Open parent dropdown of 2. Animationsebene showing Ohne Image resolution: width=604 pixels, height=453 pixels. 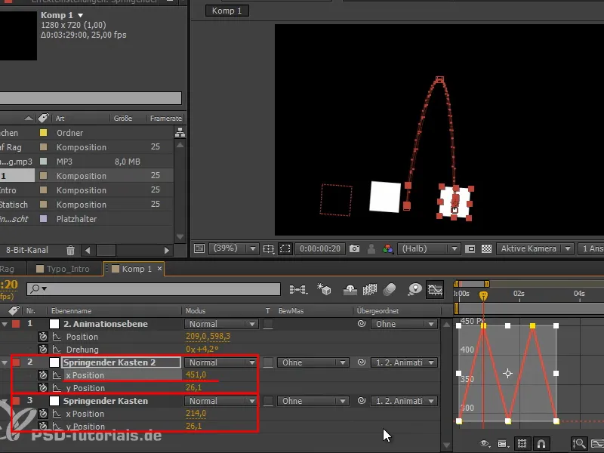[404, 324]
